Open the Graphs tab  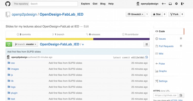coord(163,71)
